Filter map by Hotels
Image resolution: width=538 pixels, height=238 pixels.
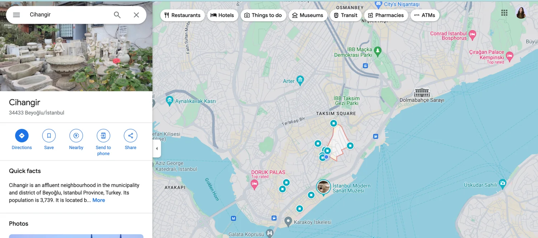tap(222, 15)
